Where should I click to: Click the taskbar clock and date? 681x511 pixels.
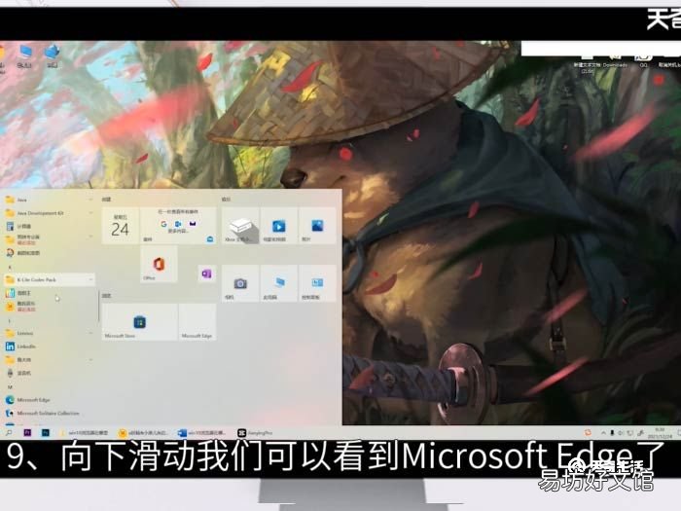pos(660,433)
